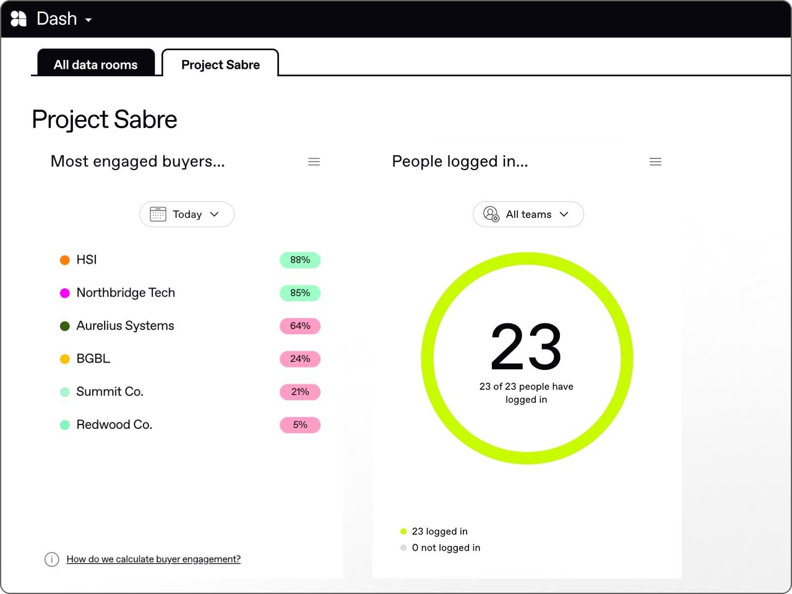The width and height of the screenshot is (792, 594).
Task: Click the orange HSI color dot
Action: pos(64,260)
